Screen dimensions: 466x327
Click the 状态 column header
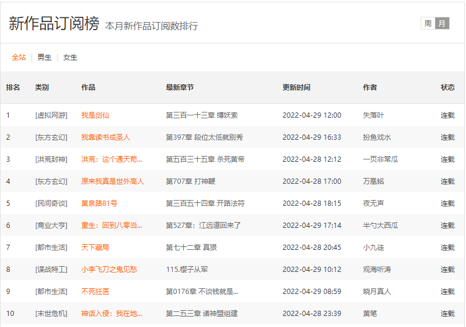[447, 87]
